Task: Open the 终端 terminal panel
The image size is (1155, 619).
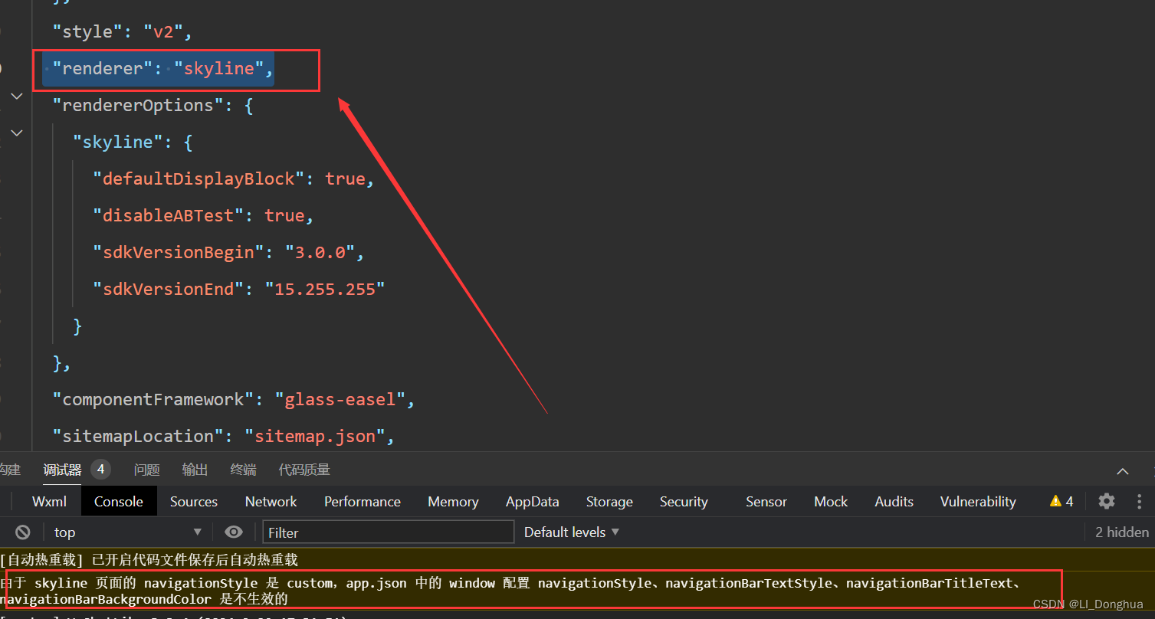Action: 243,469
